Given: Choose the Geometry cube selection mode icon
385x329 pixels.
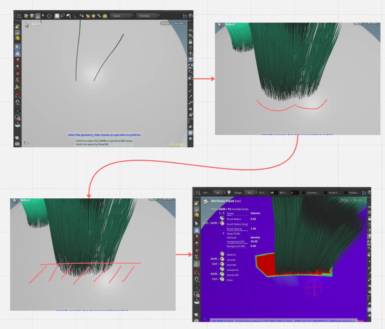Looking at the screenshot, I should 32,16.
